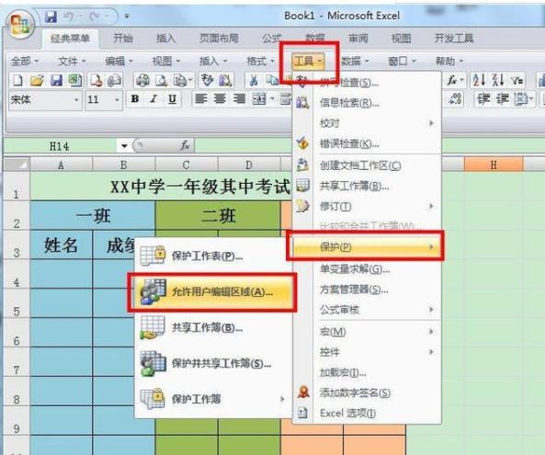
Task: Click the Filter funnel icon
Action: 517,81
